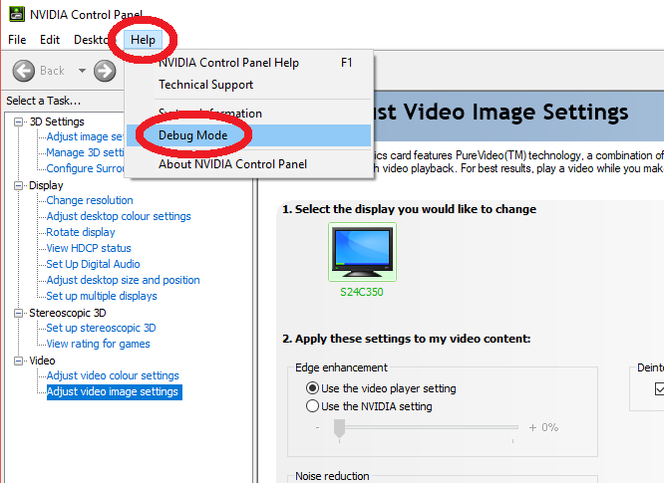Open the File menu
Screen dimensions: 664x483
17,39
